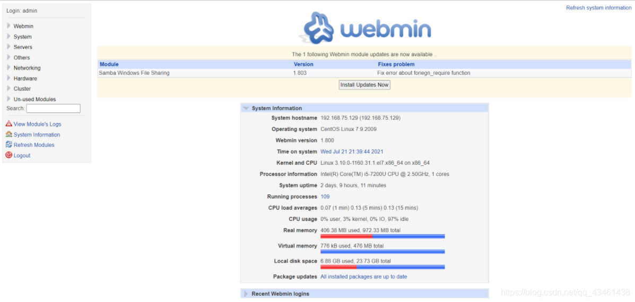
Task: Click the System Information section title
Action: (276, 108)
